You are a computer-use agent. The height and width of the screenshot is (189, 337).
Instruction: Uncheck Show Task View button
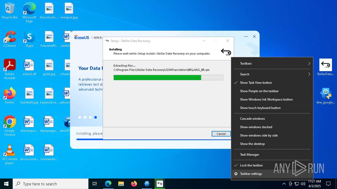[272, 83]
